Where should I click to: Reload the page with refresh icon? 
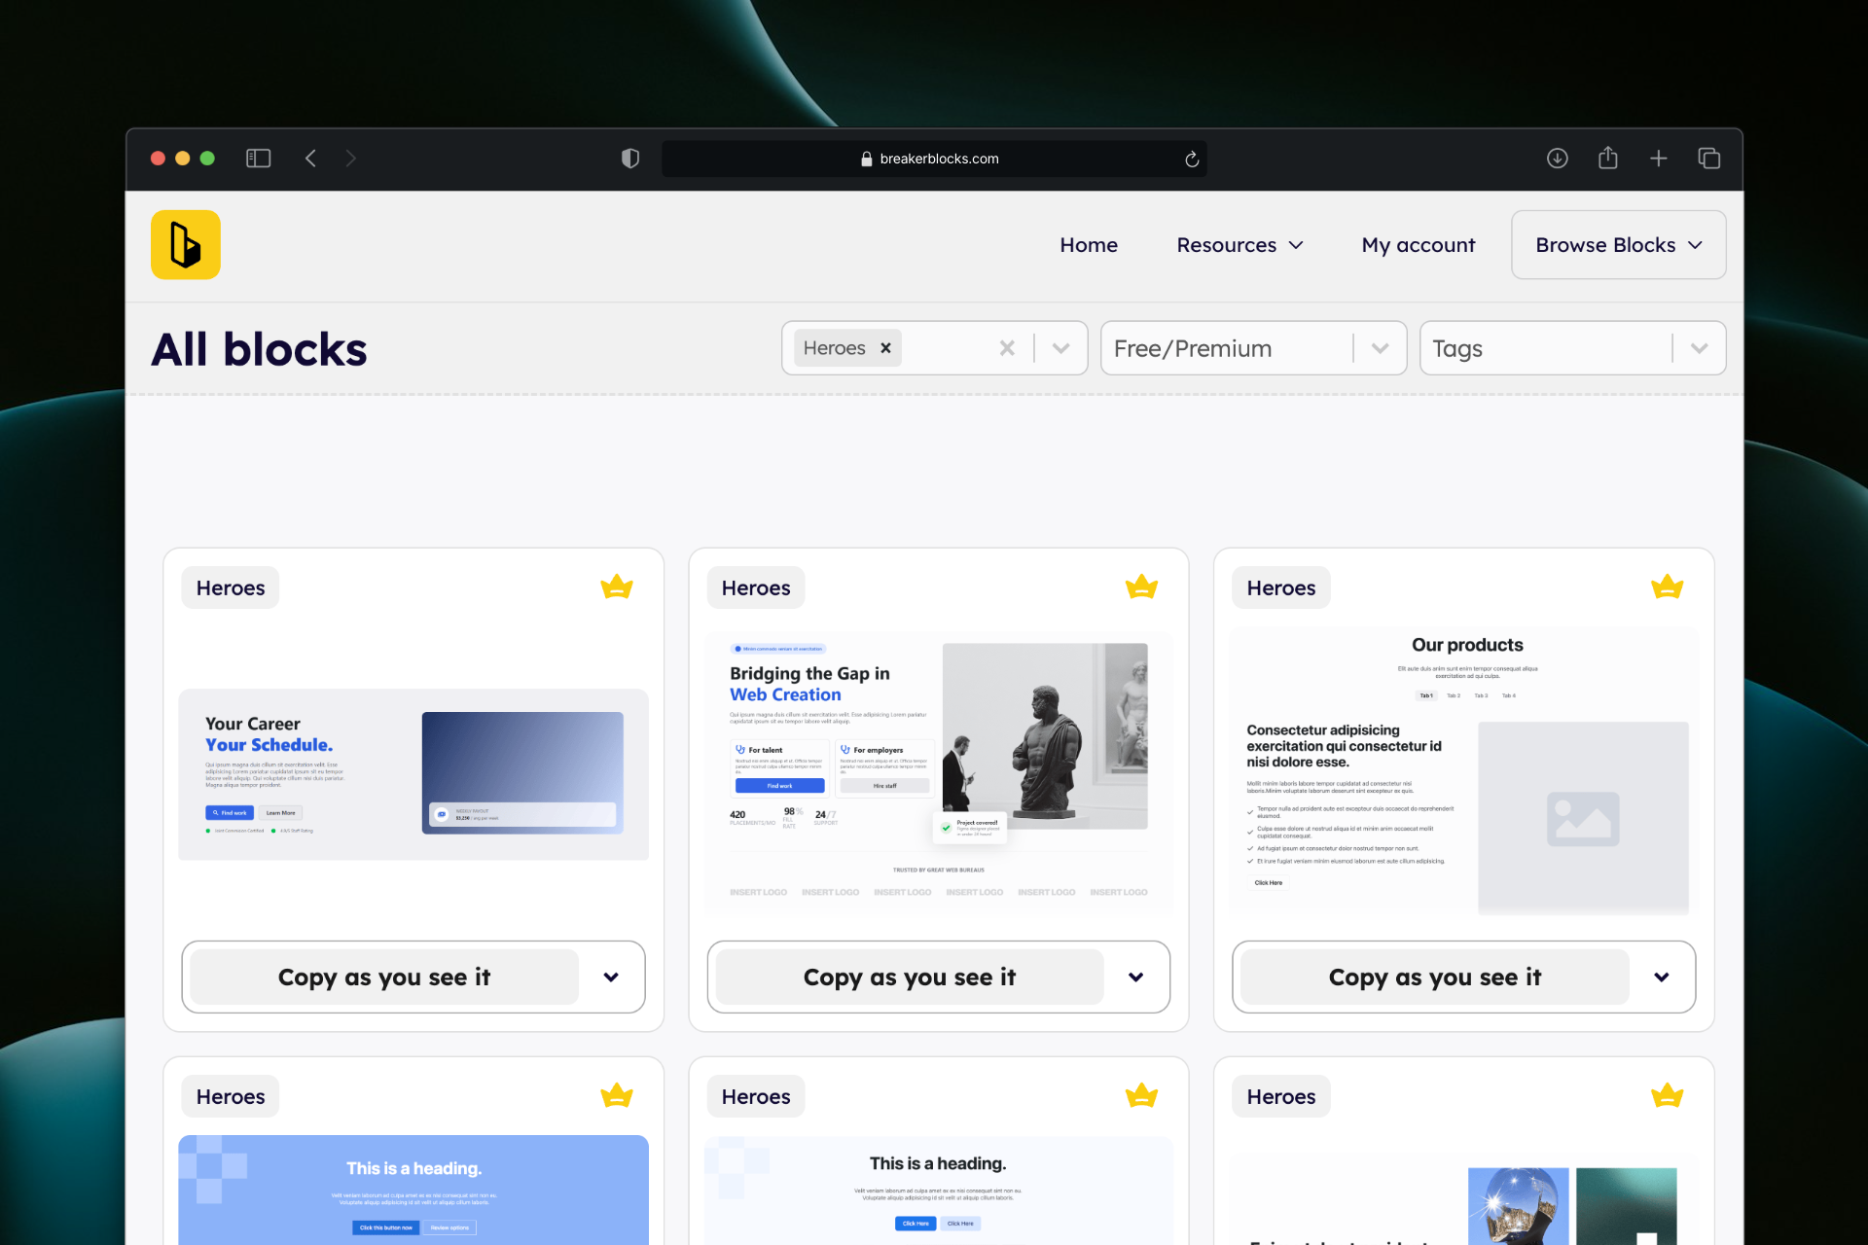click(x=1191, y=160)
